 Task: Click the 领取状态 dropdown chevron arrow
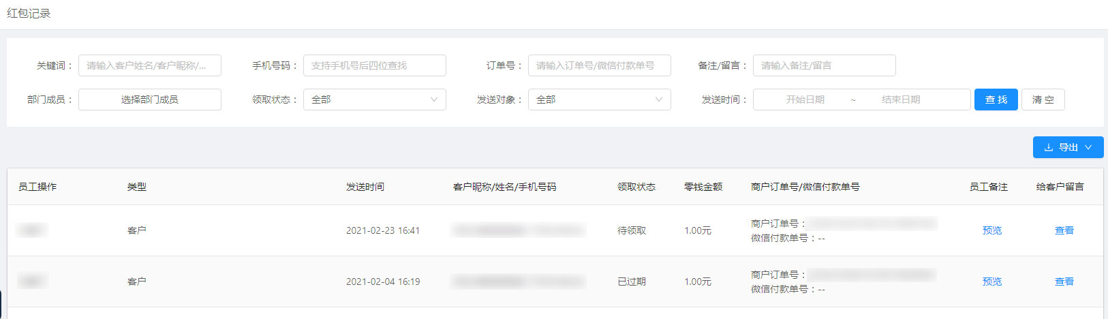(x=434, y=100)
